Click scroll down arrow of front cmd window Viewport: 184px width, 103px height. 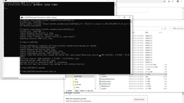131,73
